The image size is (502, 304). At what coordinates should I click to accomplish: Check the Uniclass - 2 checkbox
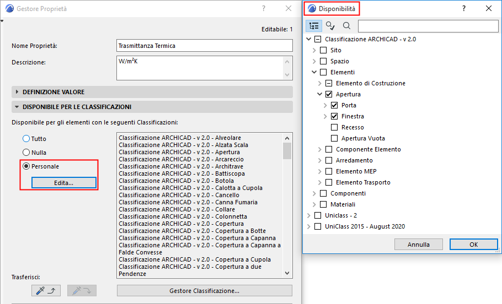pos(318,215)
